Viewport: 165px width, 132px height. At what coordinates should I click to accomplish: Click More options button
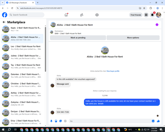133,38
